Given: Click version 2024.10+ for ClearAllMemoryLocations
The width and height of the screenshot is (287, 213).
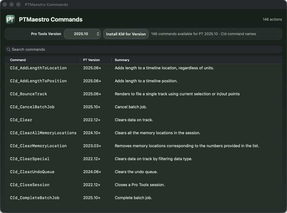Looking at the screenshot, I should tap(92, 133).
